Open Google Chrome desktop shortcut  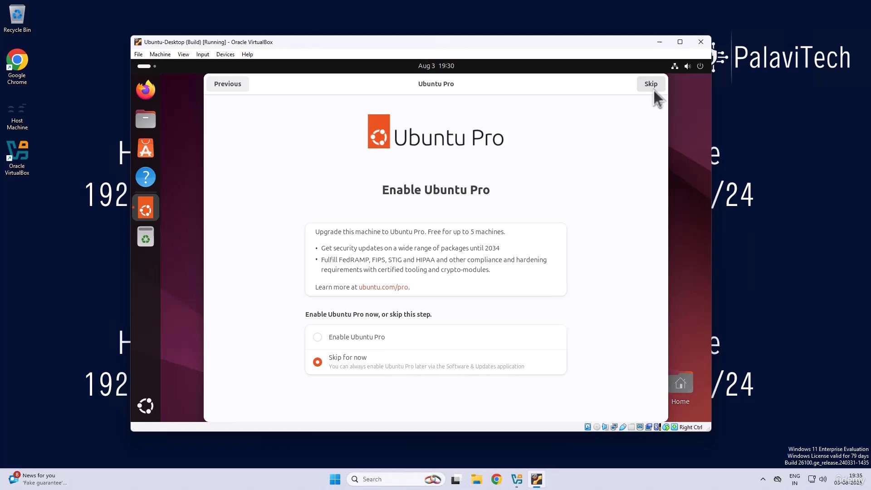17,67
